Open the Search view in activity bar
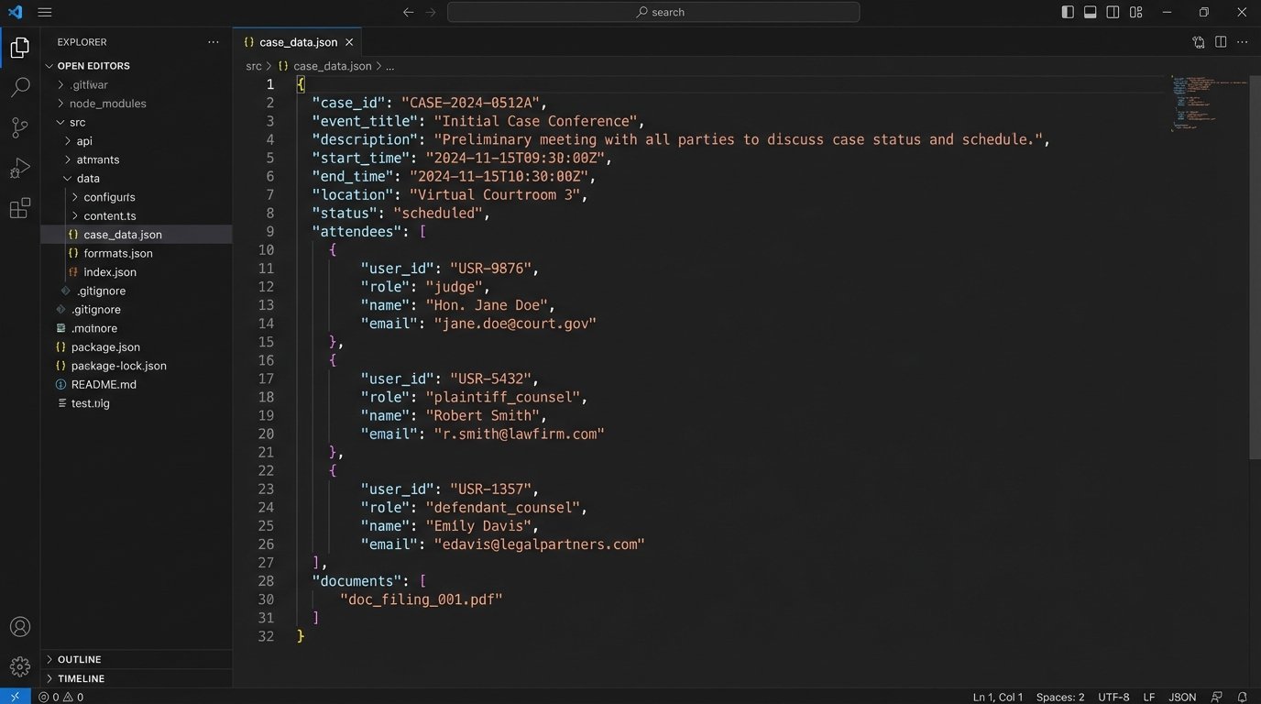The height and width of the screenshot is (704, 1261). 19,88
